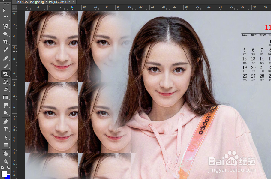Close the 261835162.jpg document tab
Image resolution: width=271 pixels, height=179 pixels.
(73, 2)
